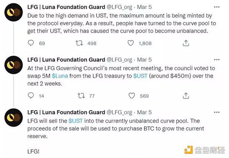Like the tweet with 569 likes

[132, 96]
